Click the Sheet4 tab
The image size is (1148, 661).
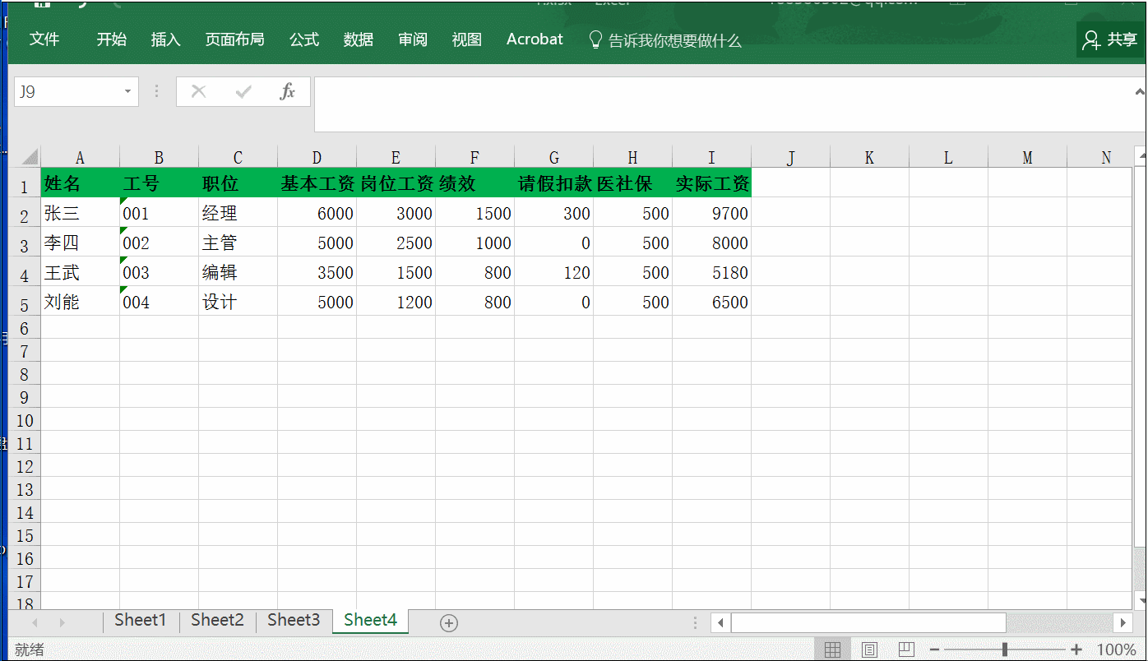point(370,621)
